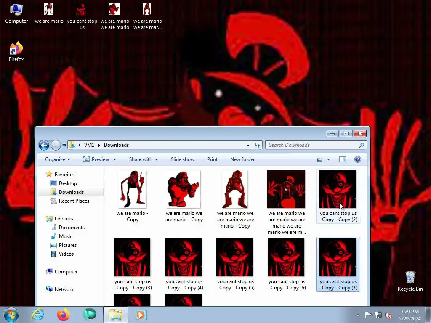Select 'we are mario we are mario - Copy' file
This screenshot has width=431, height=323.
pos(184,196)
